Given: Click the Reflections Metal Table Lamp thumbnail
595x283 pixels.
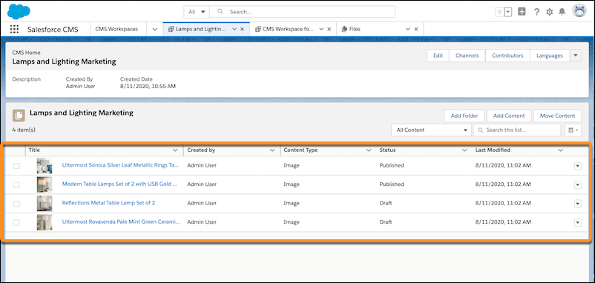Looking at the screenshot, I should (45, 204).
